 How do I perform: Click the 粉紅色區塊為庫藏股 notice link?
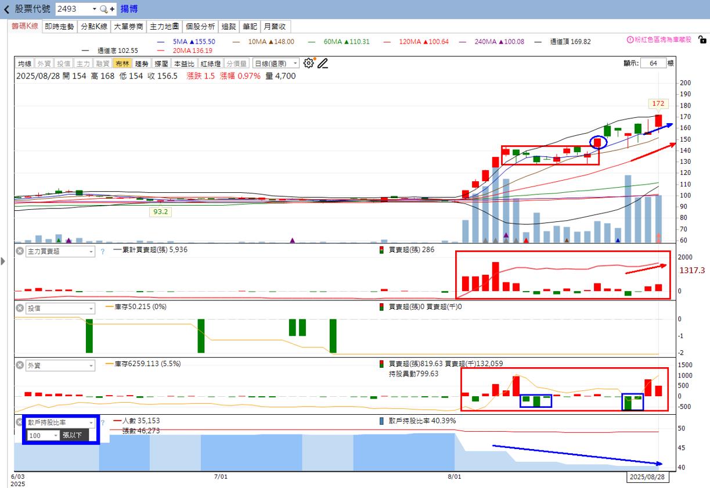[659, 40]
